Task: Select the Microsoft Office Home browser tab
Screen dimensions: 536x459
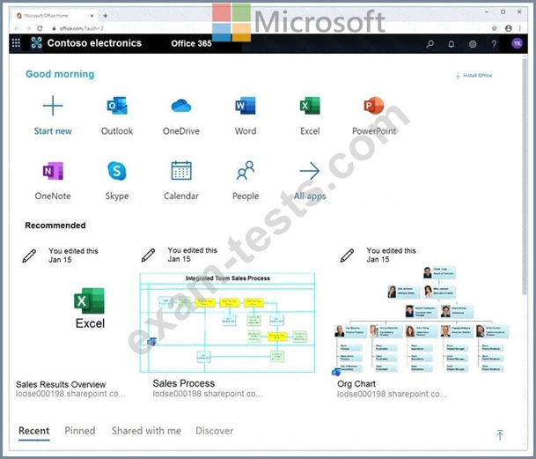Action: [55, 15]
